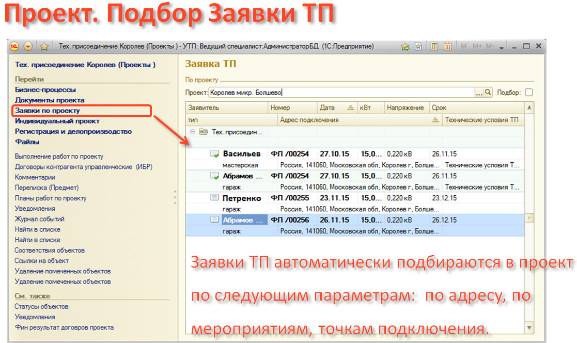Open Статусы объектов link
The width and height of the screenshot is (577, 343).
[x=41, y=306]
